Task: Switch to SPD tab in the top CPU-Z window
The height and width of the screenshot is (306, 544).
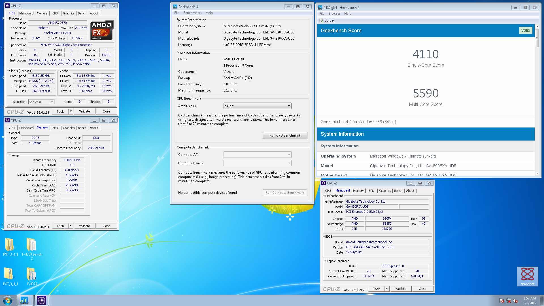Action: [55, 13]
